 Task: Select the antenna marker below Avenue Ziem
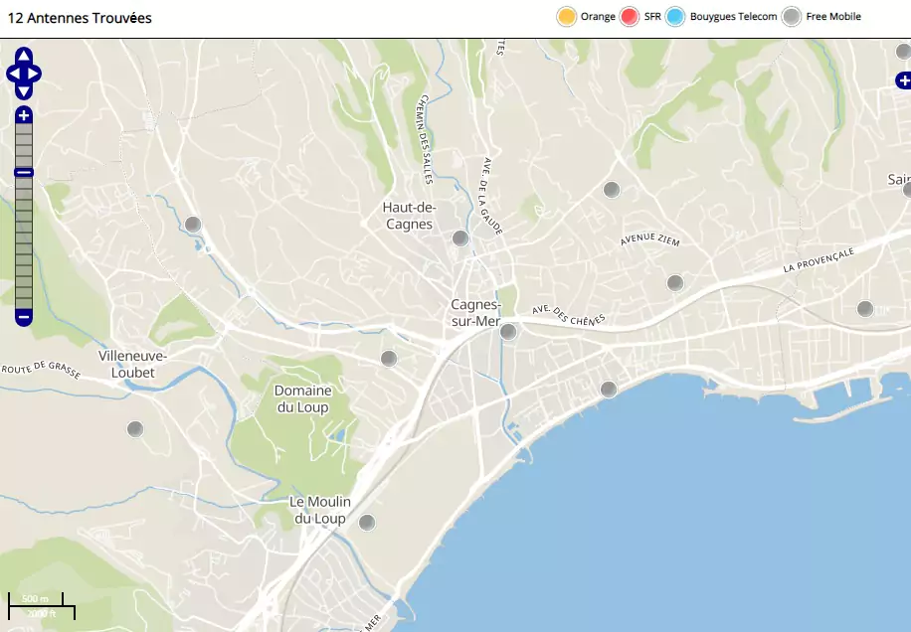(675, 282)
